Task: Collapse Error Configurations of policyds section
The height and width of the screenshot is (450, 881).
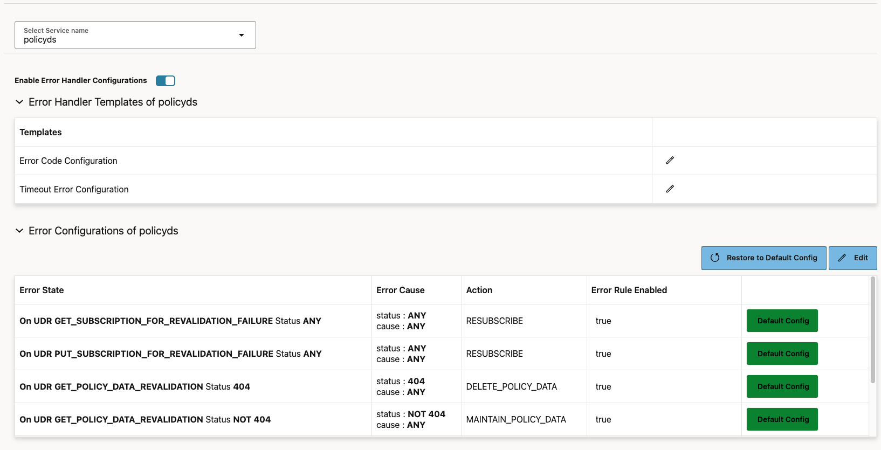Action: tap(19, 231)
